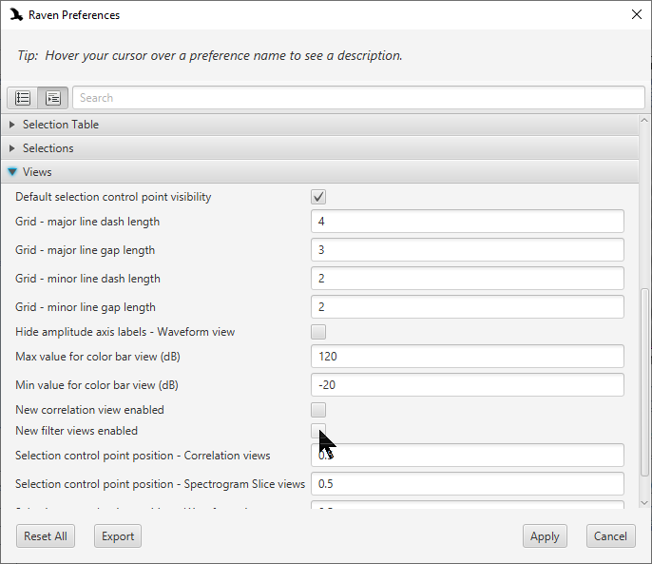
Task: Click the 'Grid - major line gap length' label
Action: (x=86, y=250)
